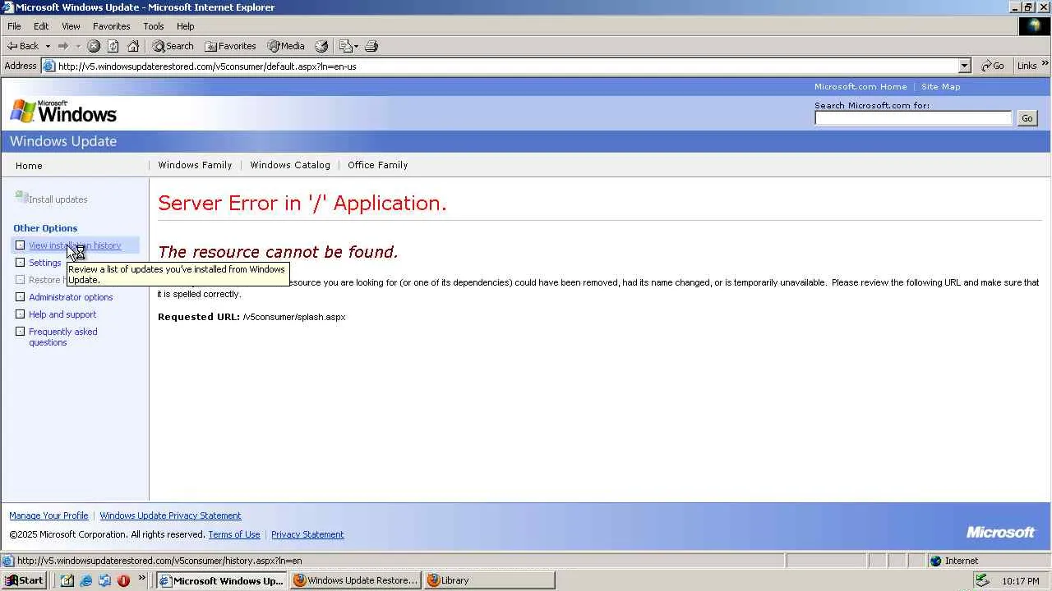Open the Edit menu

click(41, 26)
